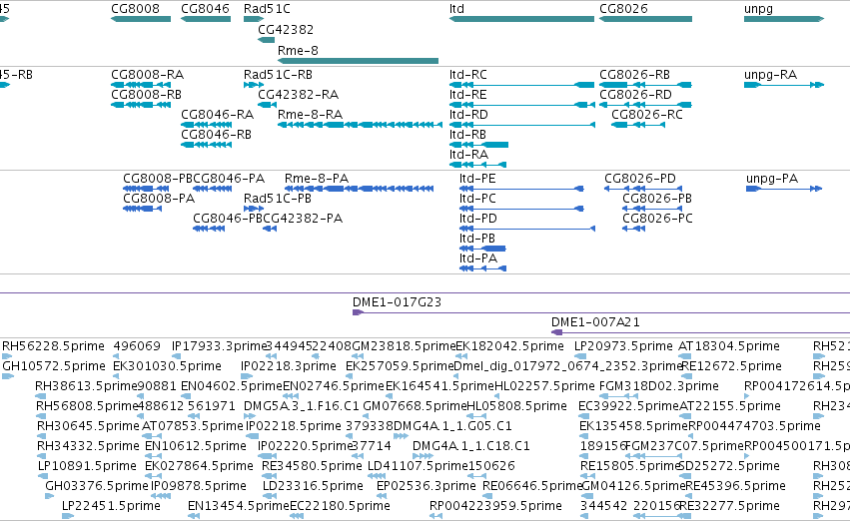
Task: Click EST label RP004223959.5prime
Action: click(x=495, y=506)
